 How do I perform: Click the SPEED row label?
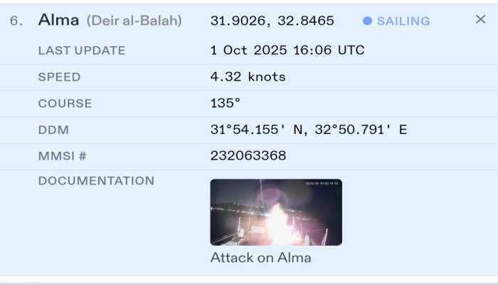60,77
